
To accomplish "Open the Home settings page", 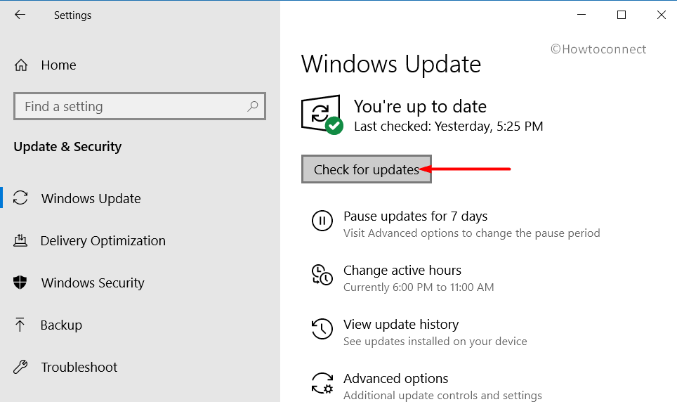I will click(59, 65).
